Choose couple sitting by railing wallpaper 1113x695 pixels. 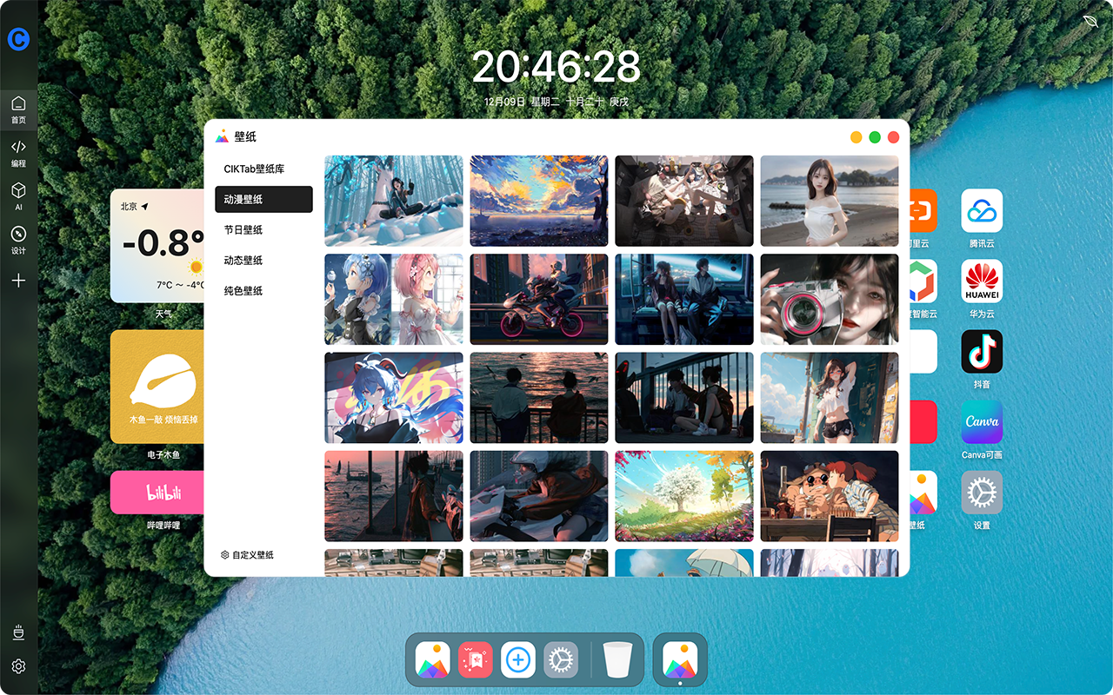[x=684, y=398]
